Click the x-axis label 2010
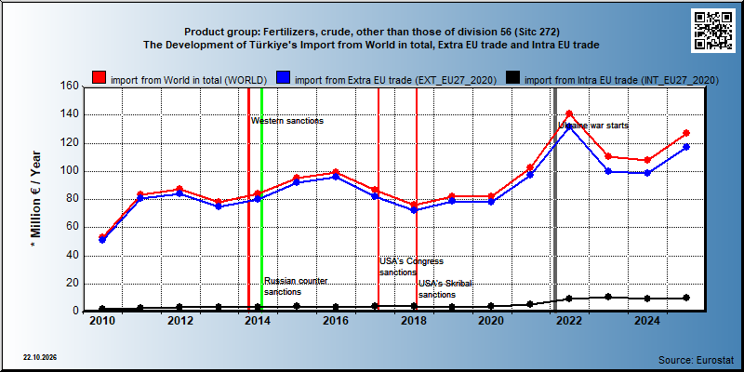The height and width of the screenshot is (372, 744). pos(102,321)
